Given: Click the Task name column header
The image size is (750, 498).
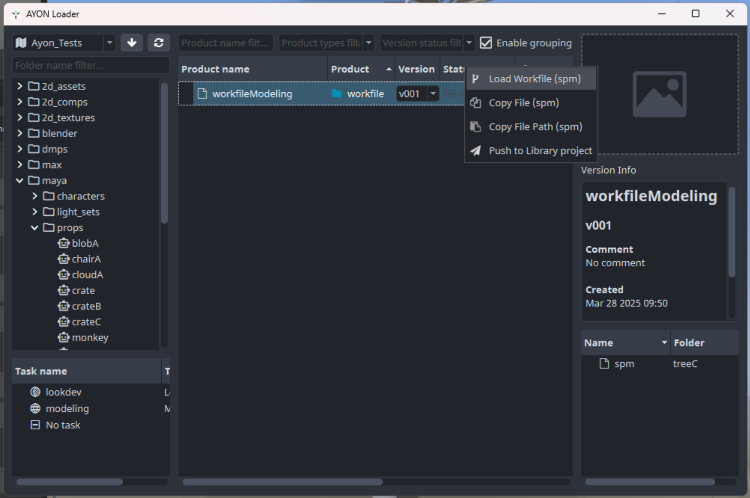Looking at the screenshot, I should click(86, 371).
